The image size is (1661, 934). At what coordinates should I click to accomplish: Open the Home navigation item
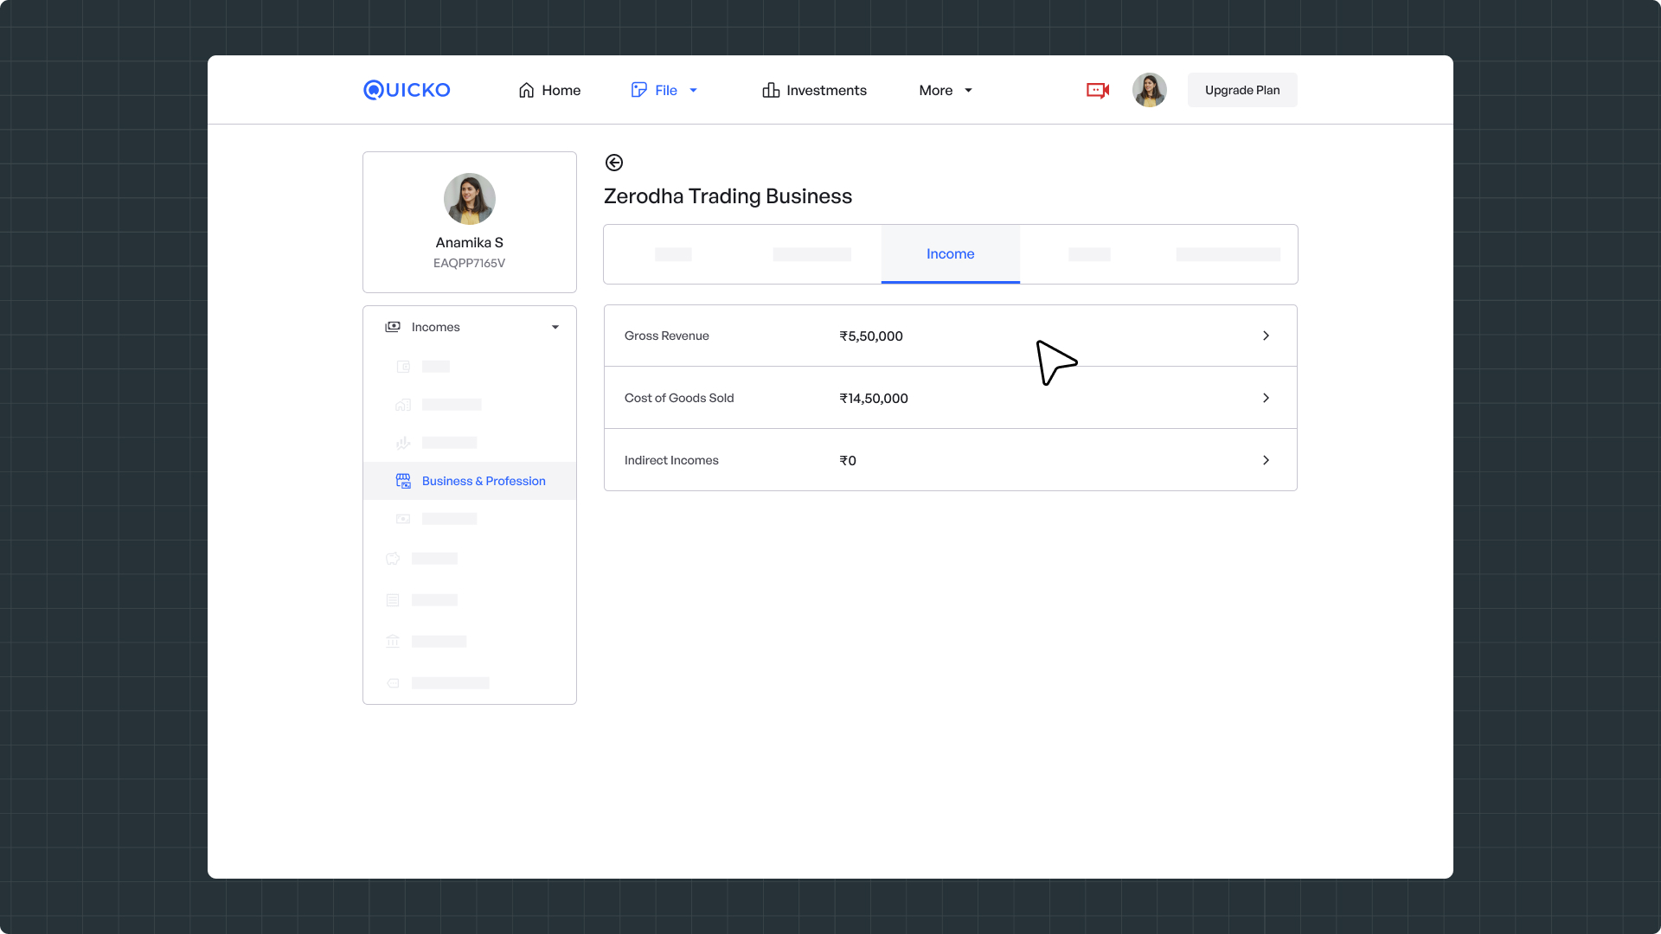(x=549, y=90)
